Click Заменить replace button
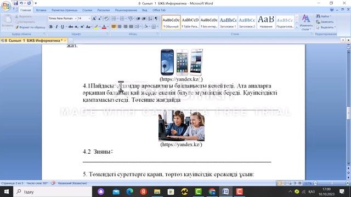Viewport: 351px width, 197px height. [x=325, y=22]
